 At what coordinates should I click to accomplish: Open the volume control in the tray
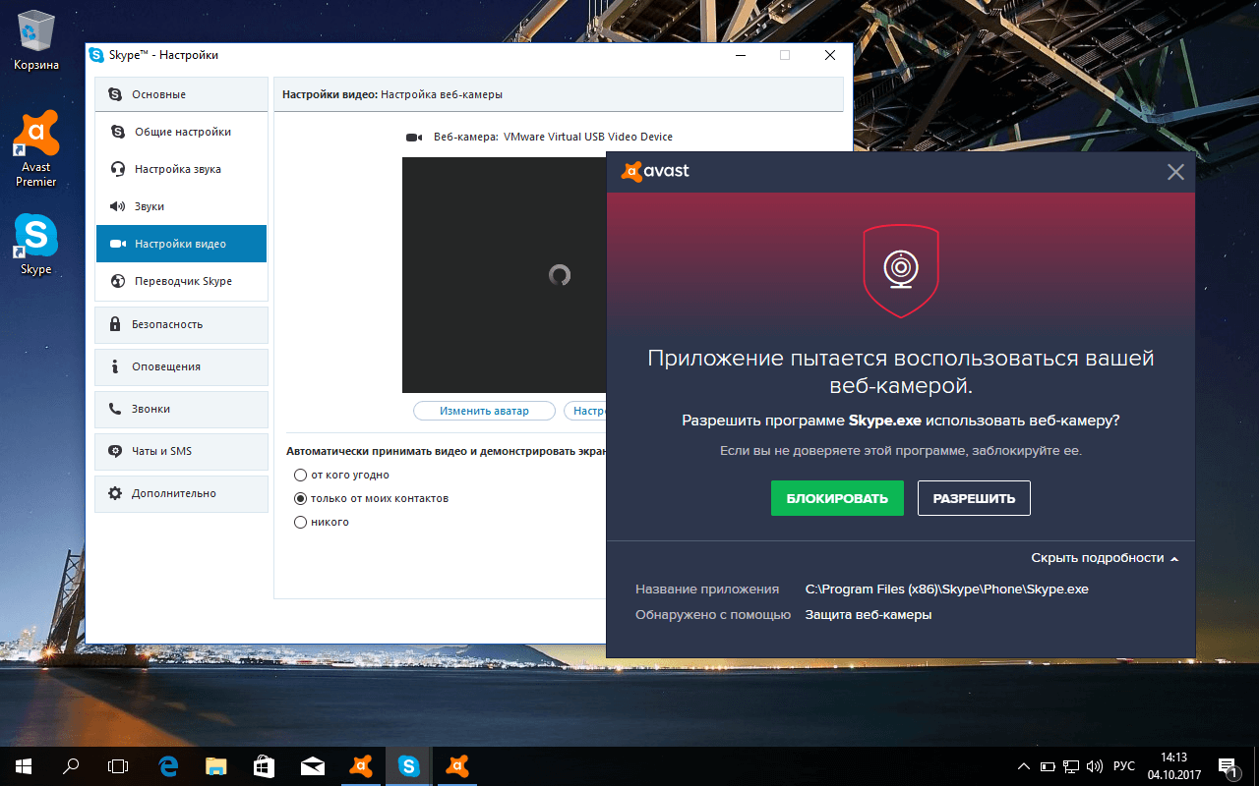(1094, 766)
